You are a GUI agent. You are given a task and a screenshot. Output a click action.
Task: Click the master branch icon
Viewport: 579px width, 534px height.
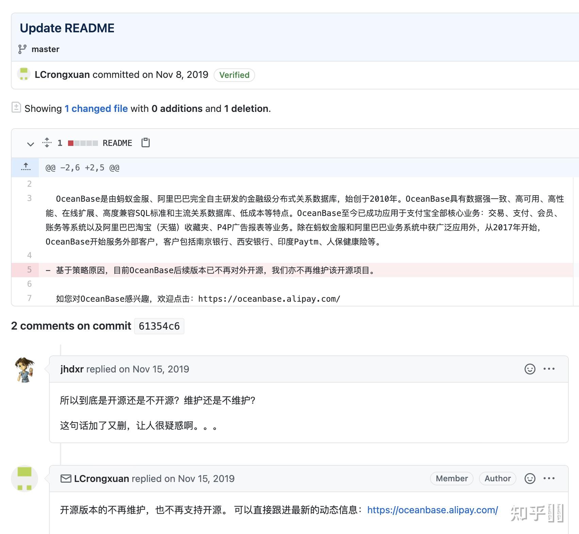[x=22, y=49]
